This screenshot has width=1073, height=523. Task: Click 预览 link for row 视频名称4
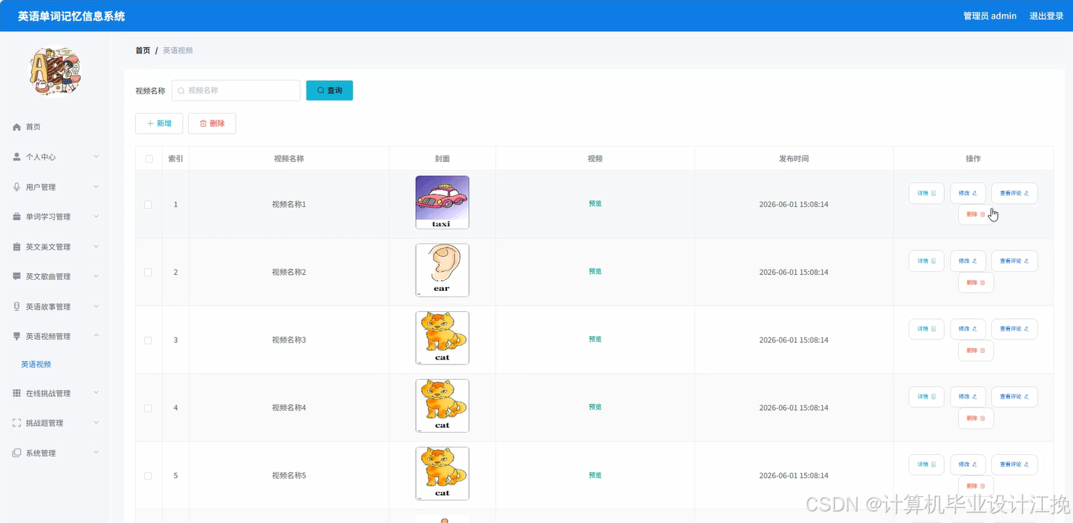(595, 408)
